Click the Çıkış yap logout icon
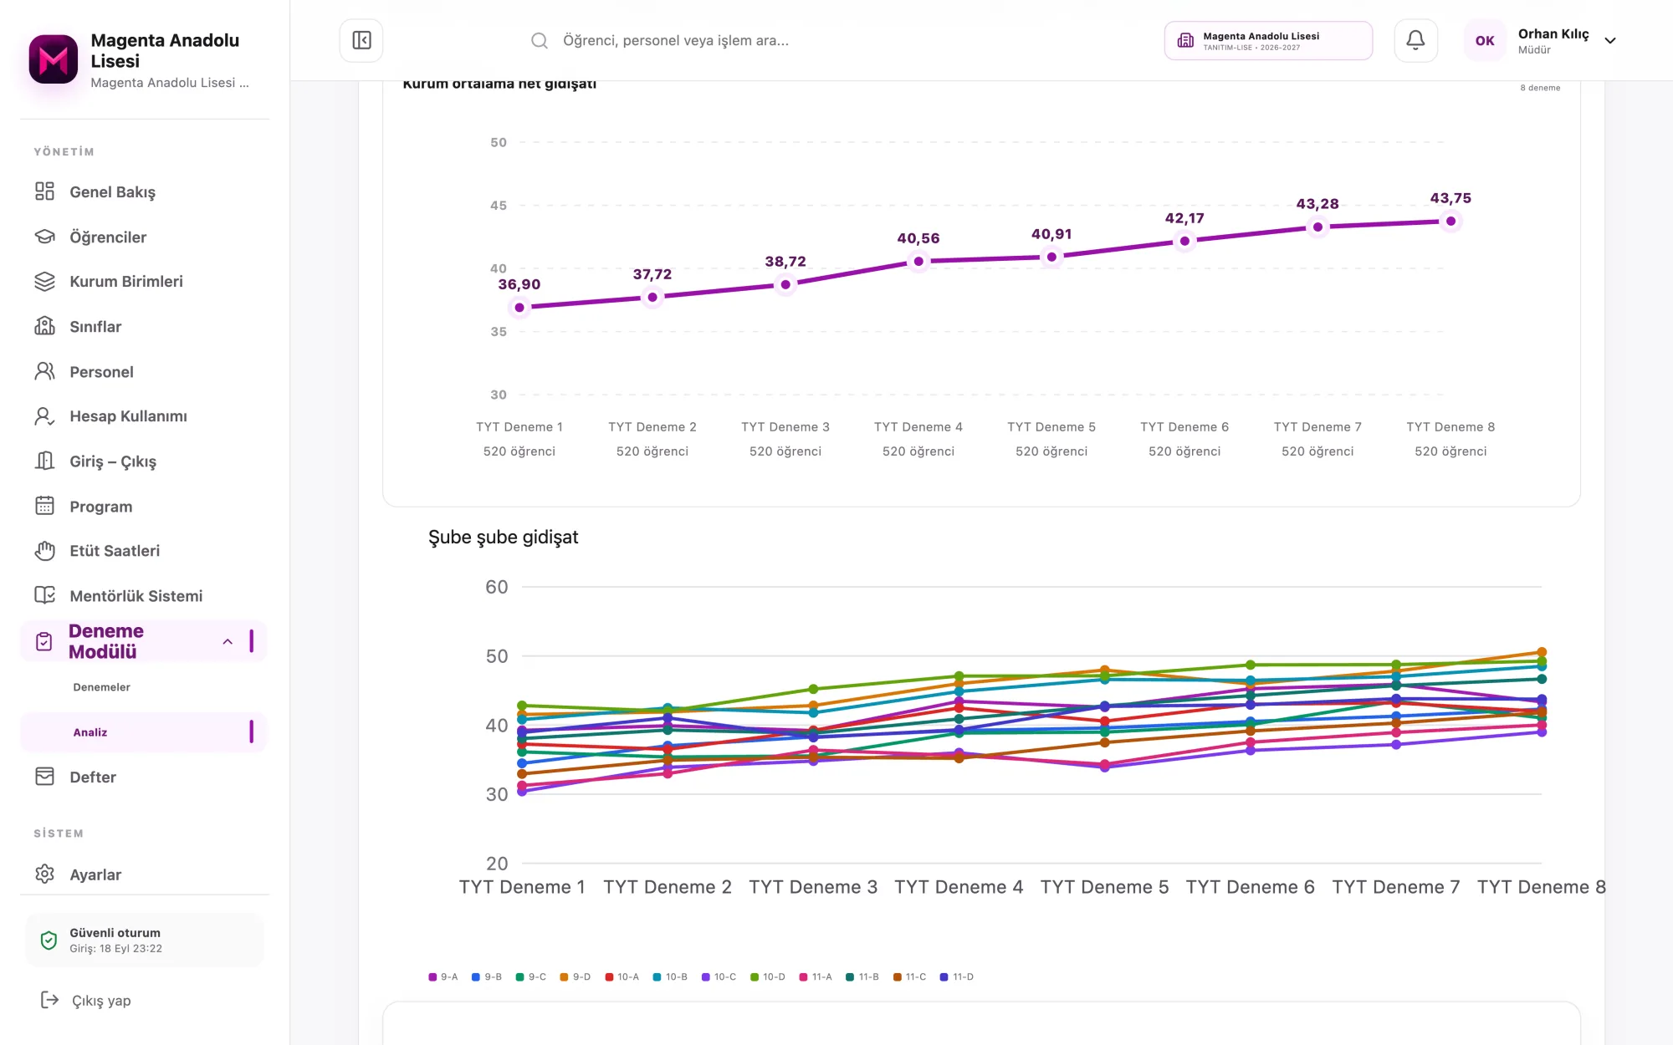 49,1000
